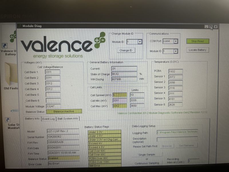Image resolution: width=229 pixels, height=172 pixels.
Task: Select the Sensor 2 temperature field
Action: click(x=175, y=82)
